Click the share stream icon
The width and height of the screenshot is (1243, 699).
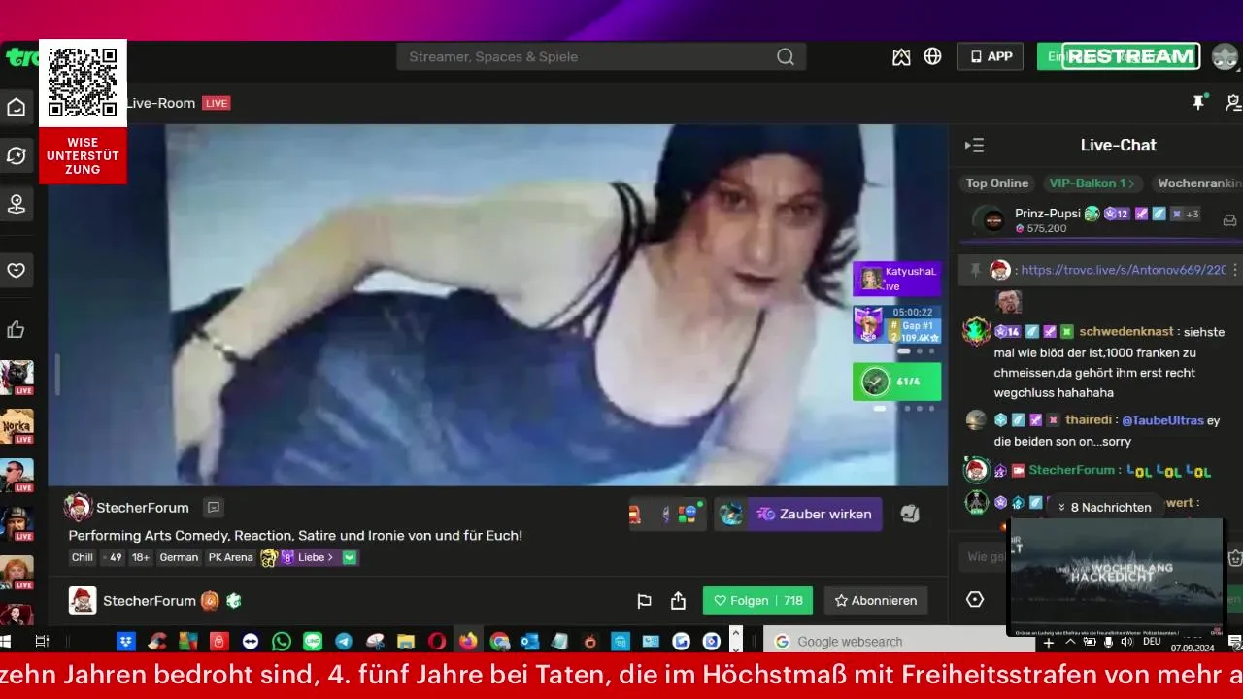(x=678, y=601)
